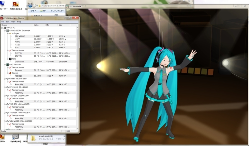Viewport: 249px width, 146px height.
Task: Click the Sensor column header
Action: (17, 25)
